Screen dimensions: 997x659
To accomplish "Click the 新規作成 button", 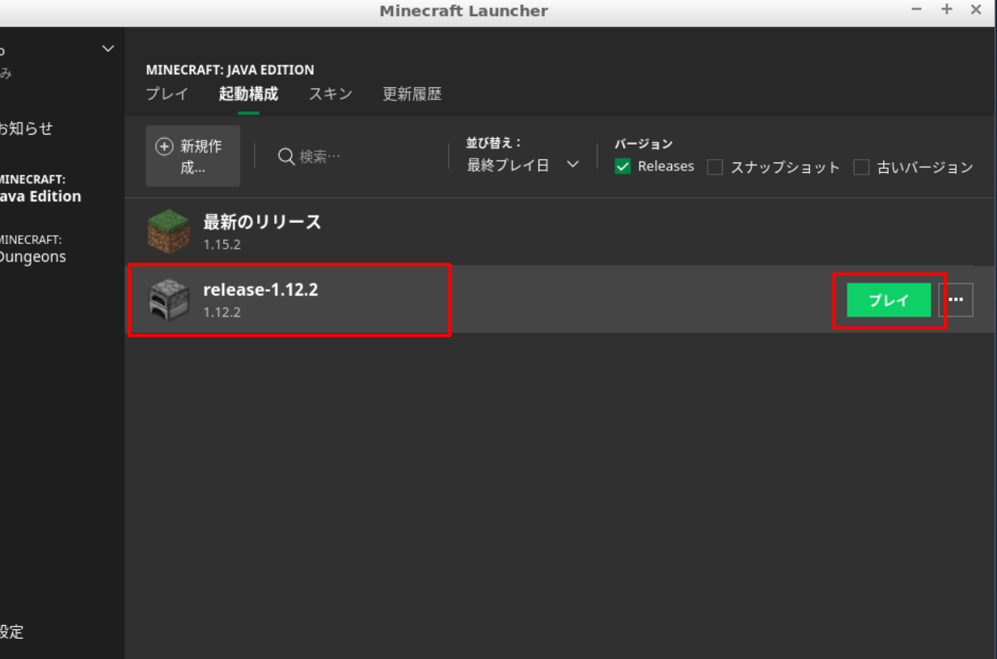I will tap(193, 156).
